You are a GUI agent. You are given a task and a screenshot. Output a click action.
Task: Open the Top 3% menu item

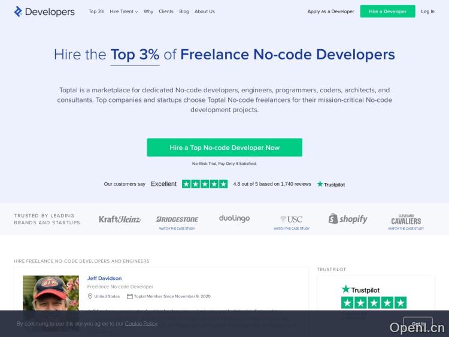tap(96, 11)
